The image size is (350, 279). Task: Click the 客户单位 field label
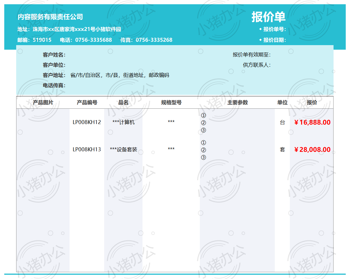point(54,65)
